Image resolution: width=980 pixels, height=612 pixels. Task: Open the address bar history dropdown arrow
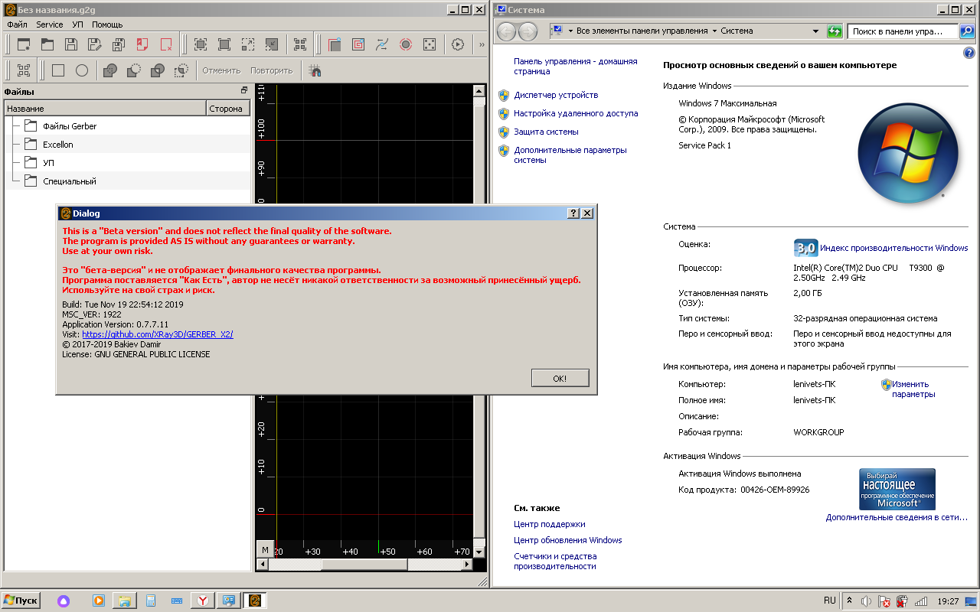coord(816,31)
